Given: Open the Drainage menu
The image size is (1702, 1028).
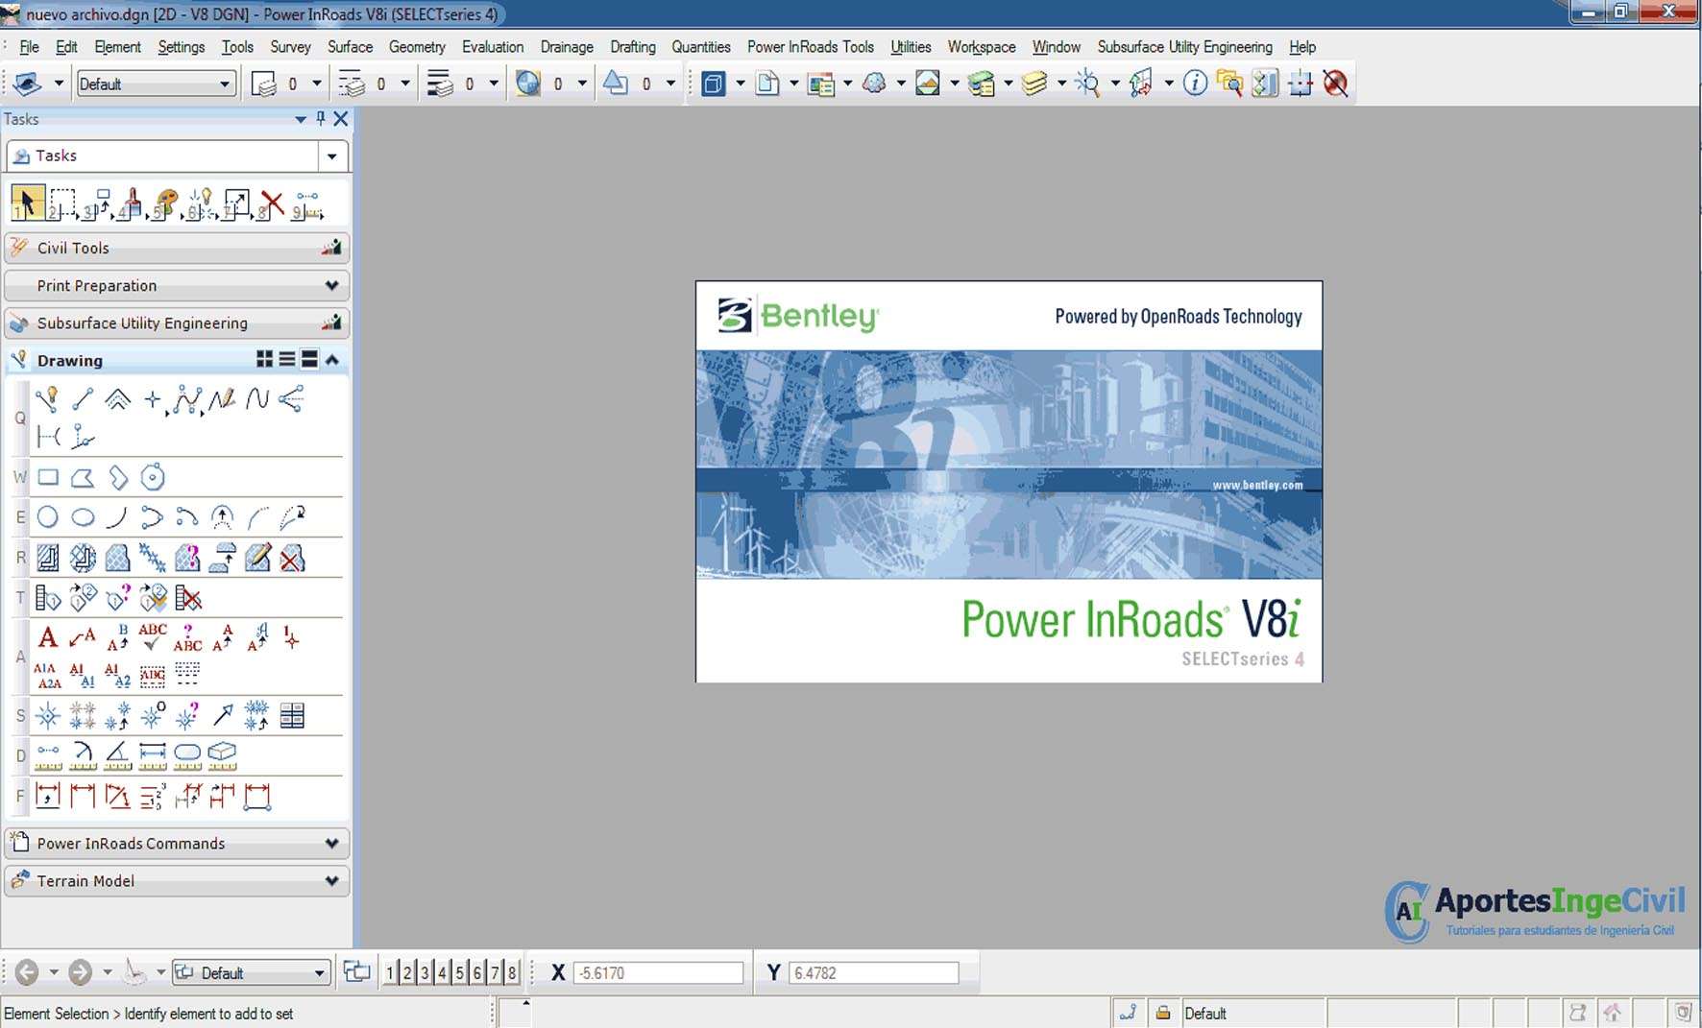Looking at the screenshot, I should click(566, 47).
